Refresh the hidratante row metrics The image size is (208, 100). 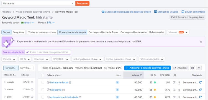pyautogui.click(x=201, y=90)
